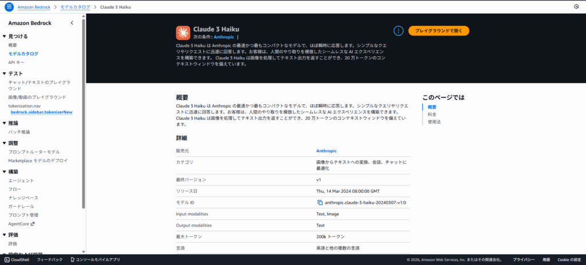Open Cookie の設定 footer link
This screenshot has width=586, height=265.
569,259
